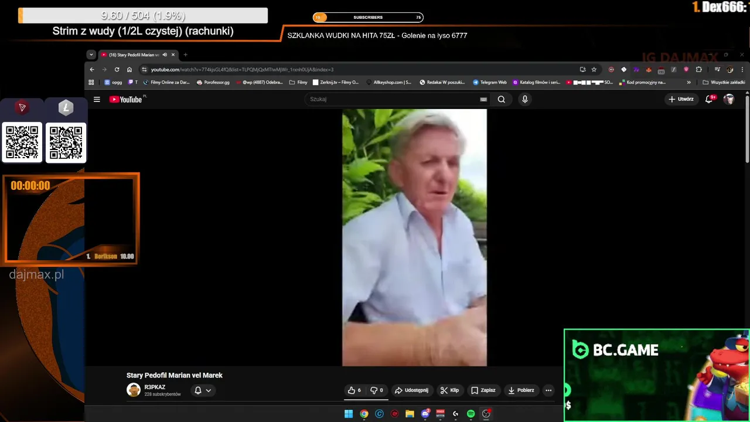Screen dimensions: 750x422
Task: Open the Telegram Web bookmark
Action: point(489,83)
